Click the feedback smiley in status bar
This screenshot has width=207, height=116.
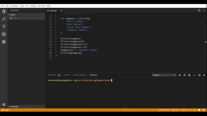(x=199, y=110)
